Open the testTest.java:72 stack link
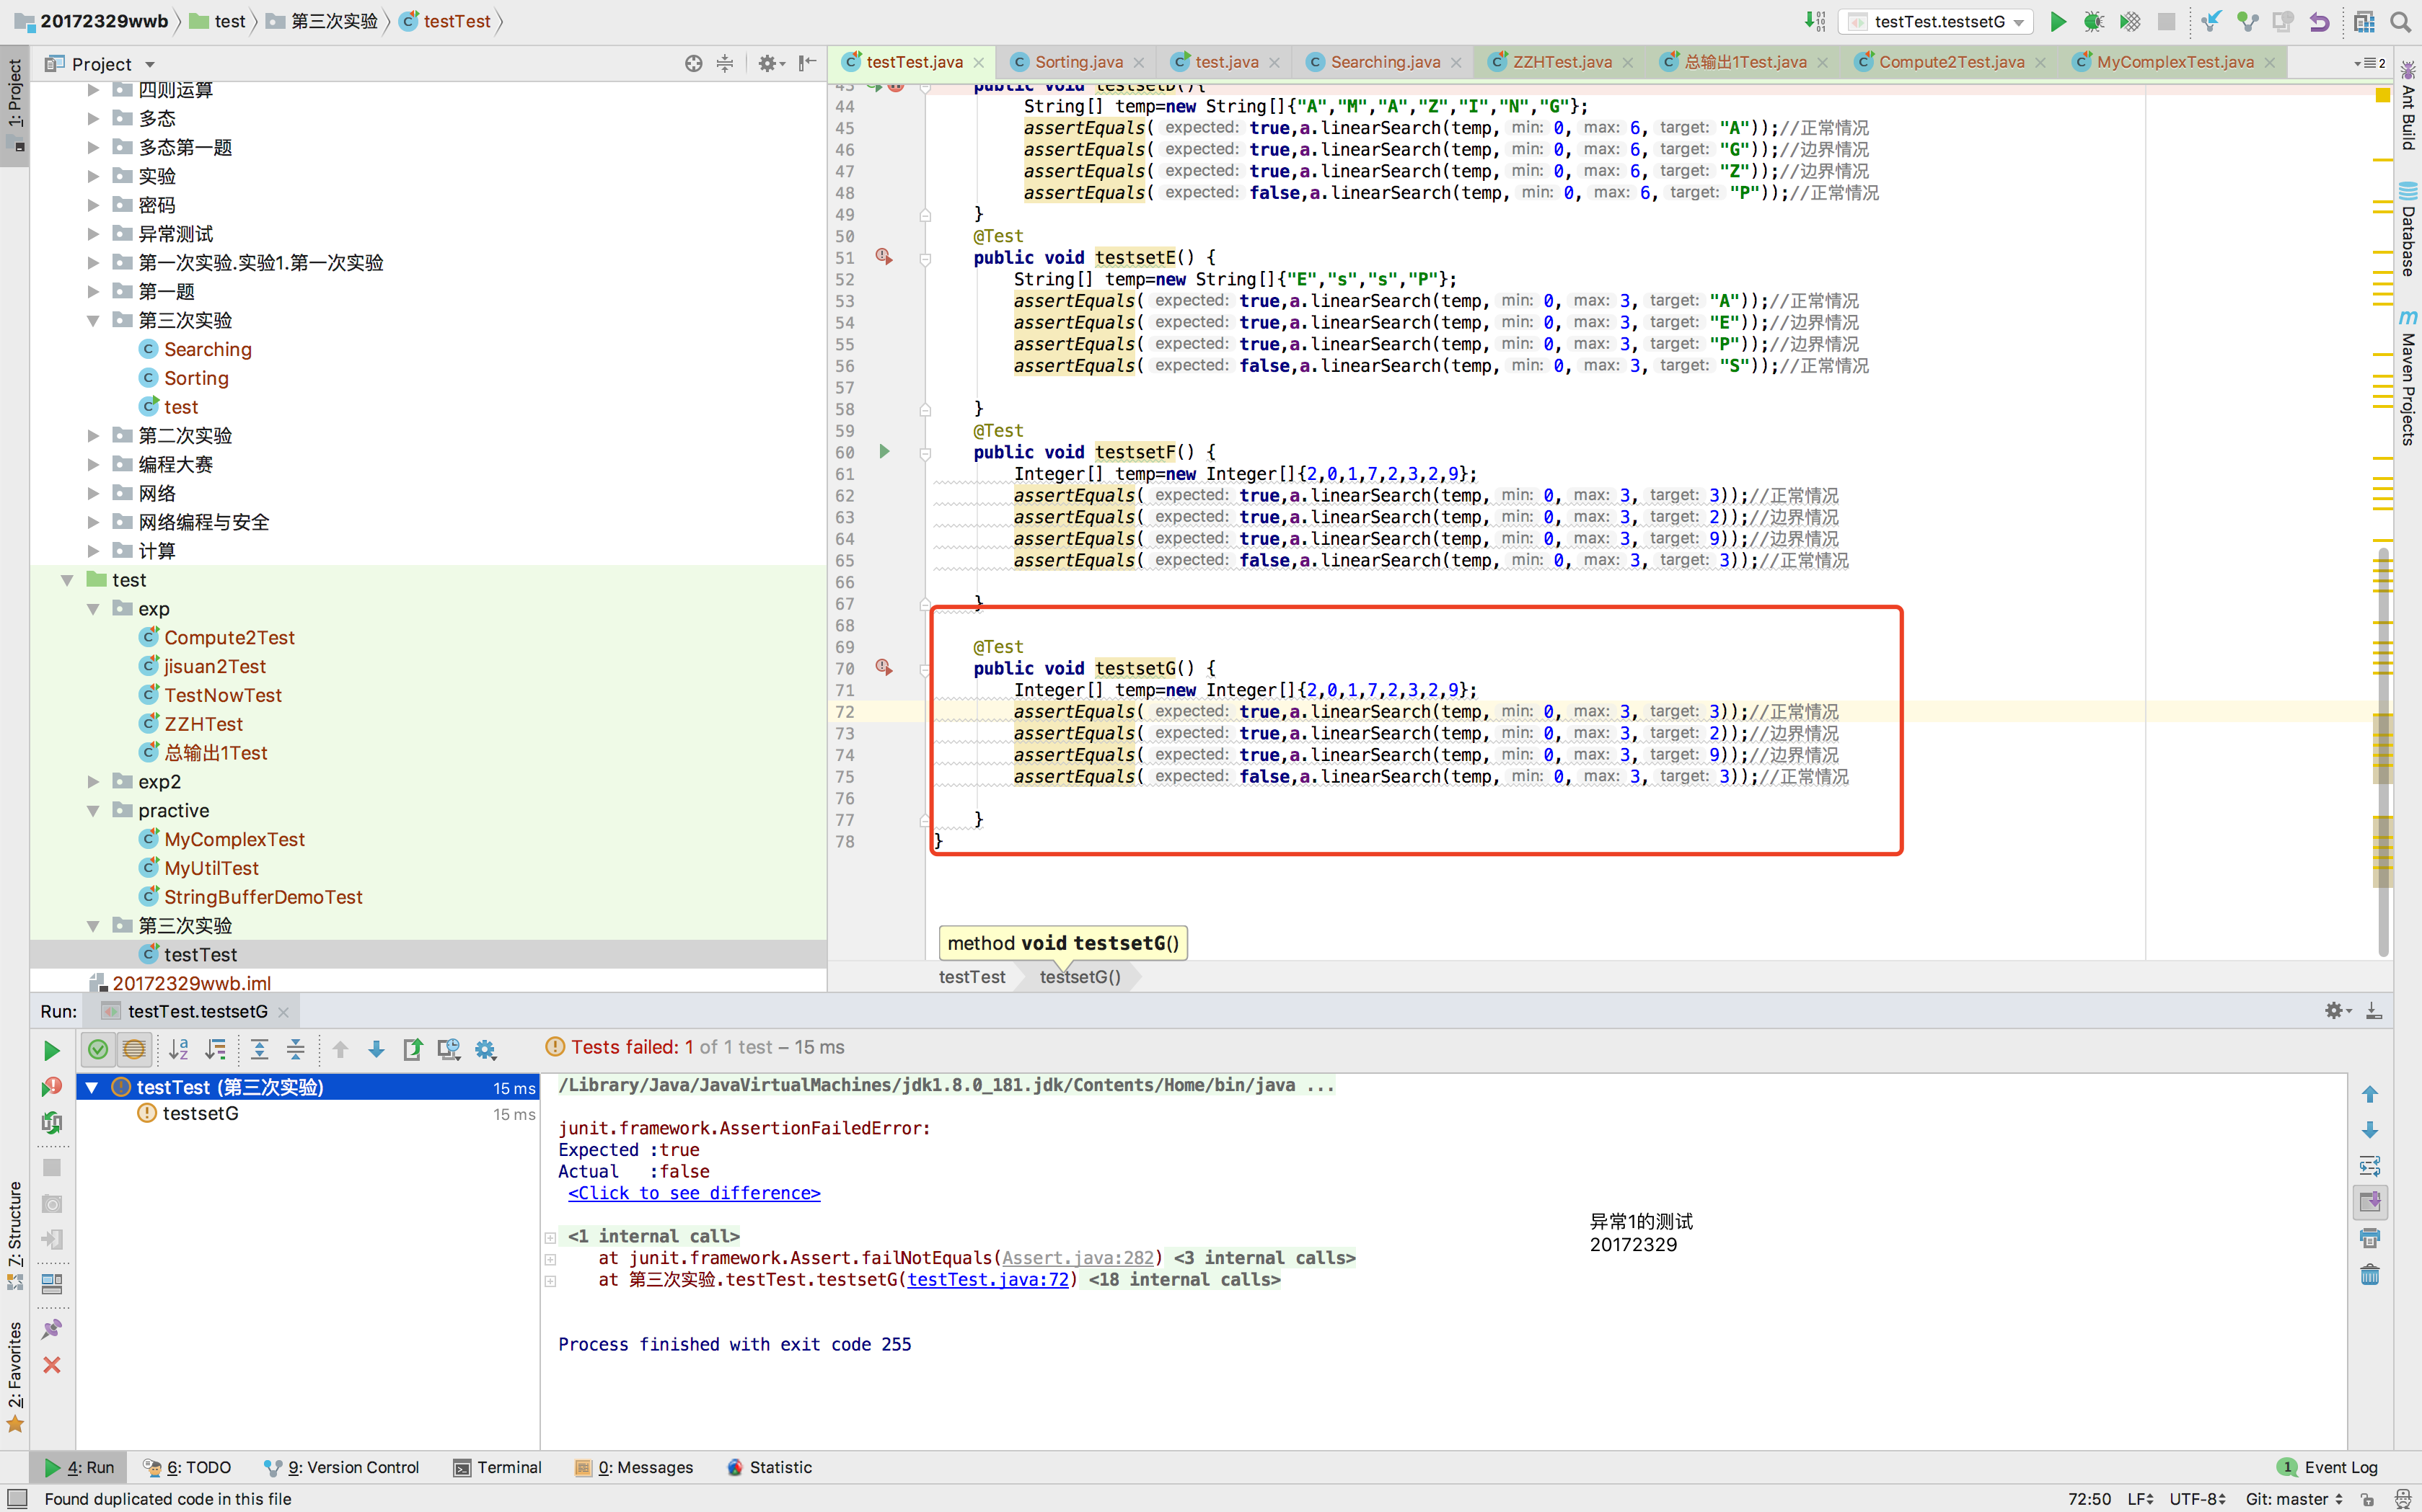2422x1512 pixels. (x=988, y=1280)
